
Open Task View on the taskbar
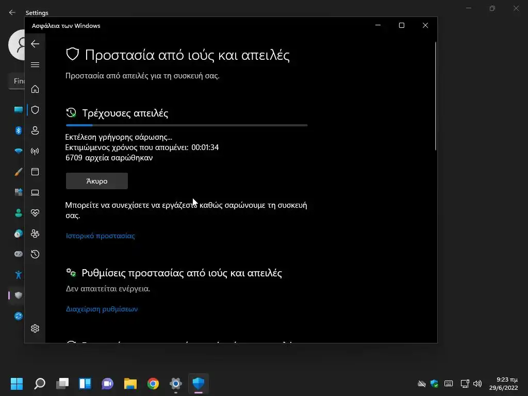pyautogui.click(x=62, y=384)
